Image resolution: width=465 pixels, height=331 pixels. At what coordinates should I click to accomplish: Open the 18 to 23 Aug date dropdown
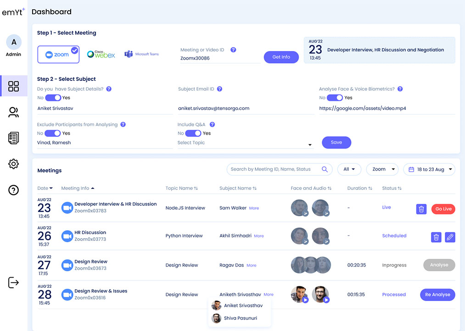pyautogui.click(x=429, y=169)
